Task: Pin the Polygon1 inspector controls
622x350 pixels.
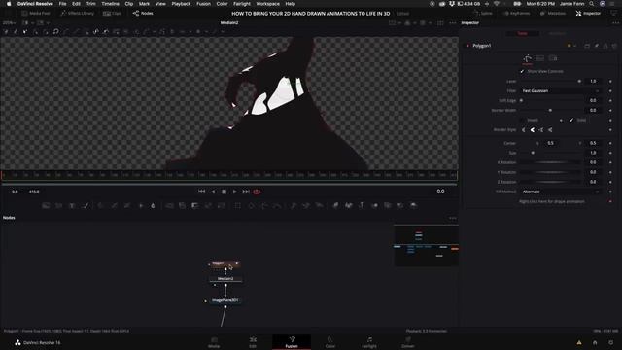Action: click(596, 46)
